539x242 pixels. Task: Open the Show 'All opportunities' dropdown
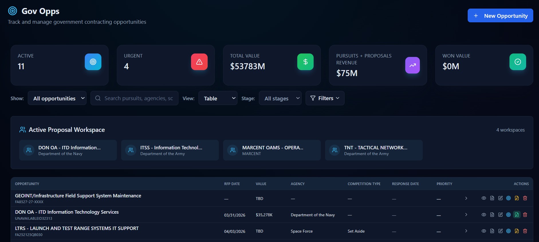(x=57, y=98)
